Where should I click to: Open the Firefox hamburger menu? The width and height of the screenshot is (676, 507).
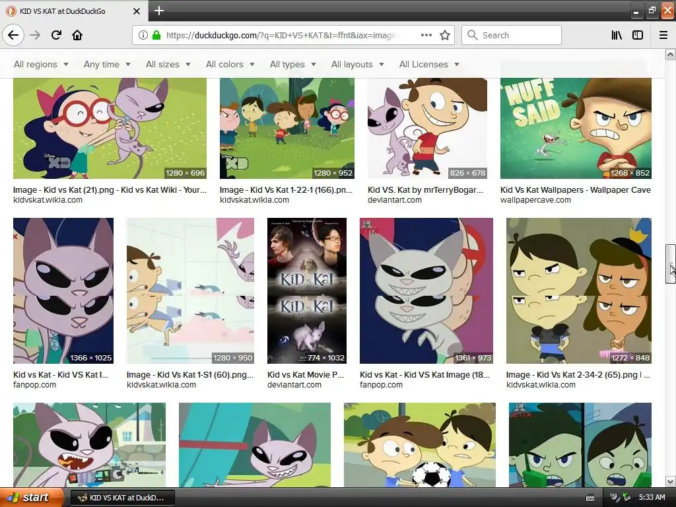tap(663, 35)
